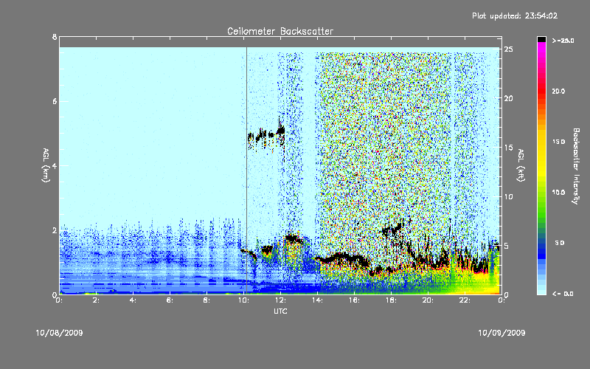Click the 10 kft tick label
Image resolution: width=590 pixels, height=369 pixels.
click(x=509, y=196)
